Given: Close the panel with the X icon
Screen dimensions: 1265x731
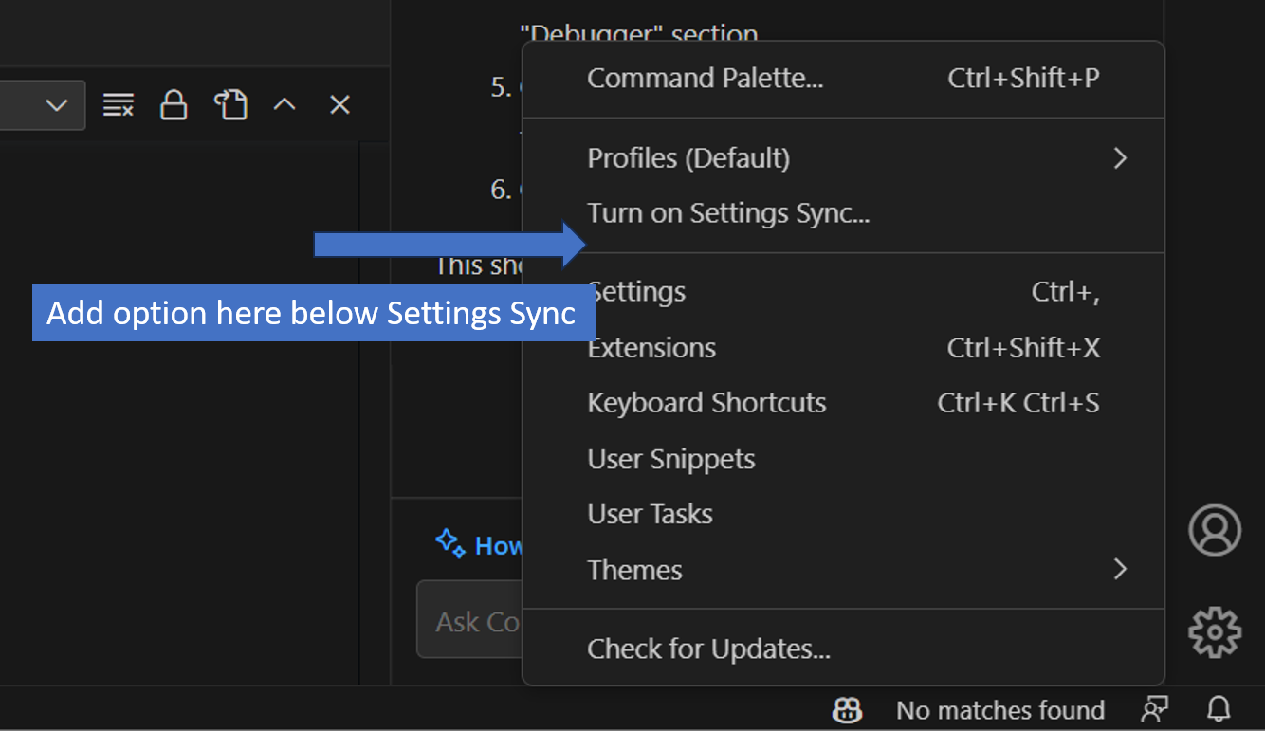Looking at the screenshot, I should click(339, 104).
